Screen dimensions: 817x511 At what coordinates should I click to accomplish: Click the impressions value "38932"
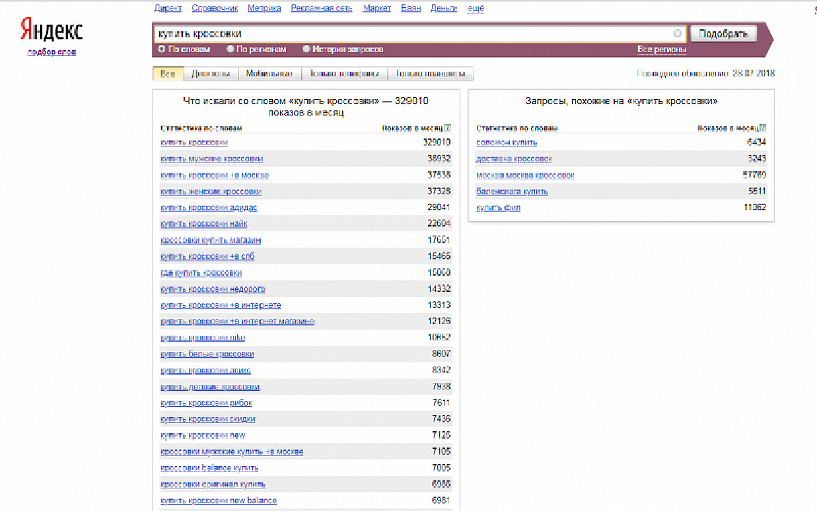click(439, 159)
